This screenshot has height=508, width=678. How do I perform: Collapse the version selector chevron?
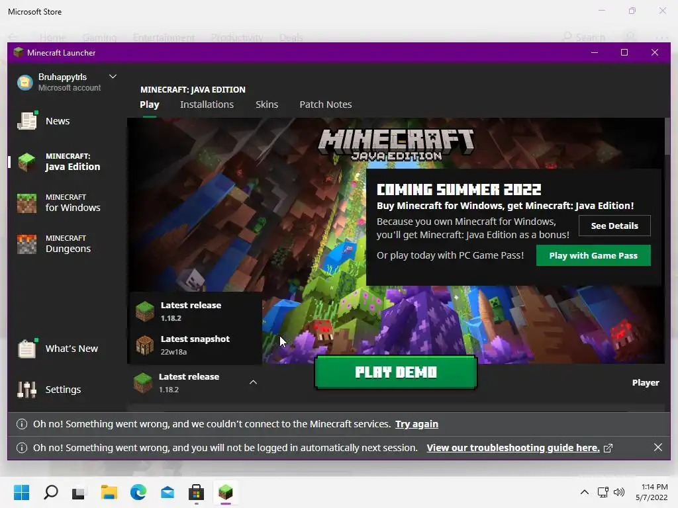(254, 382)
